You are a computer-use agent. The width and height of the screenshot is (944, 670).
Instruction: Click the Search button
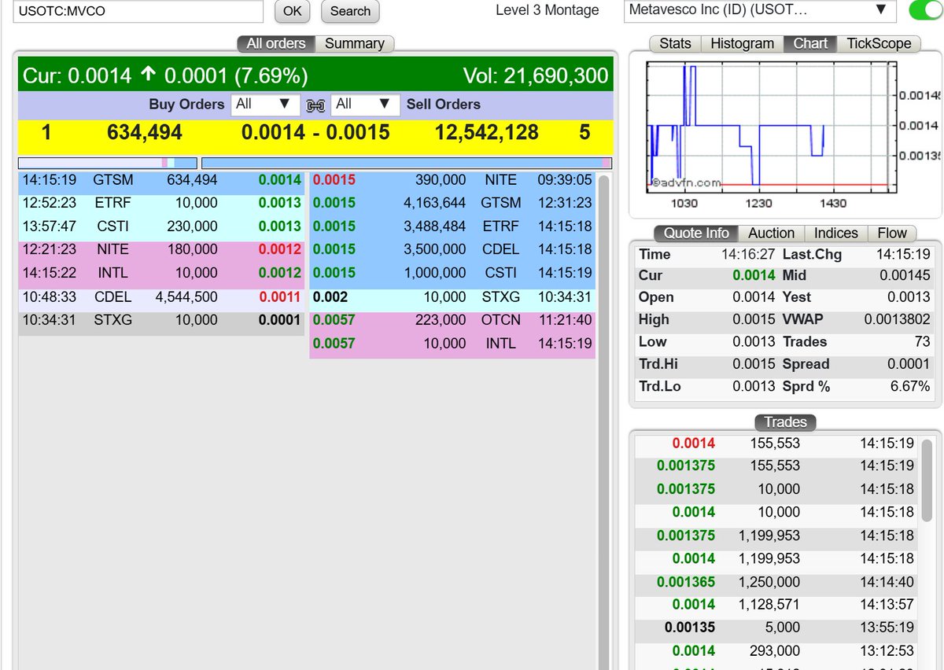click(x=350, y=11)
